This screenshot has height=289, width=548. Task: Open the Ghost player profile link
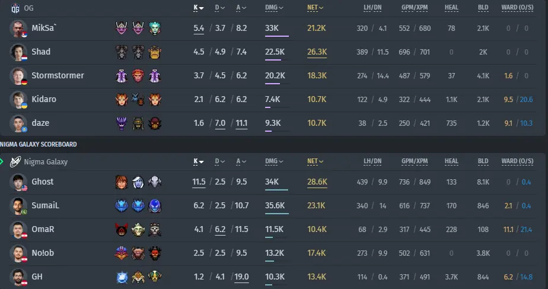(x=43, y=182)
